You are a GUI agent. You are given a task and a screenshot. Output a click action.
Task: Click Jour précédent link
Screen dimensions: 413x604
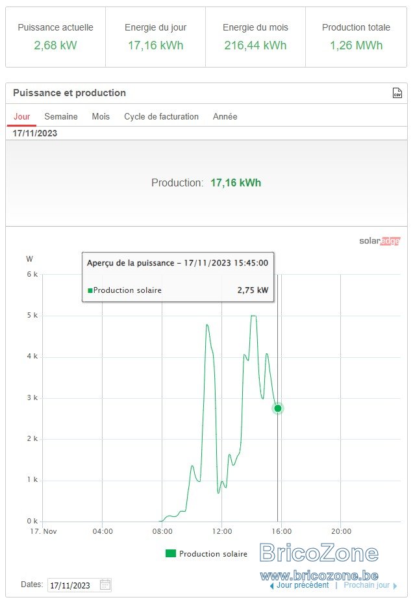tap(303, 585)
